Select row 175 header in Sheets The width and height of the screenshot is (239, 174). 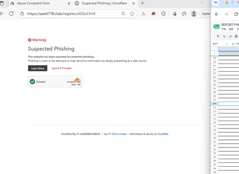(215, 119)
